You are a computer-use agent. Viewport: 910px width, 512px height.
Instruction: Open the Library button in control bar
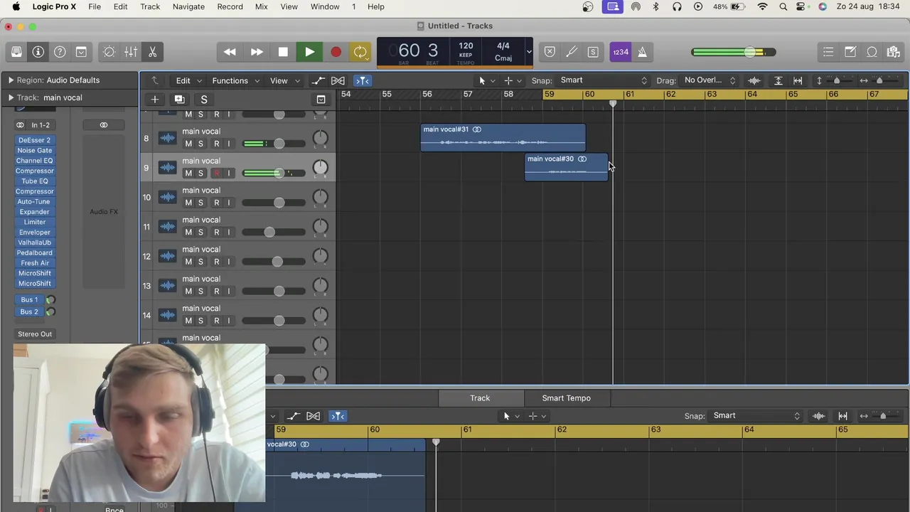coord(16,52)
